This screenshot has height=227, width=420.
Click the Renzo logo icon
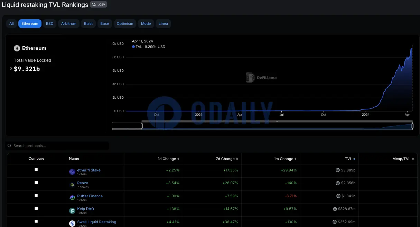[x=72, y=185]
